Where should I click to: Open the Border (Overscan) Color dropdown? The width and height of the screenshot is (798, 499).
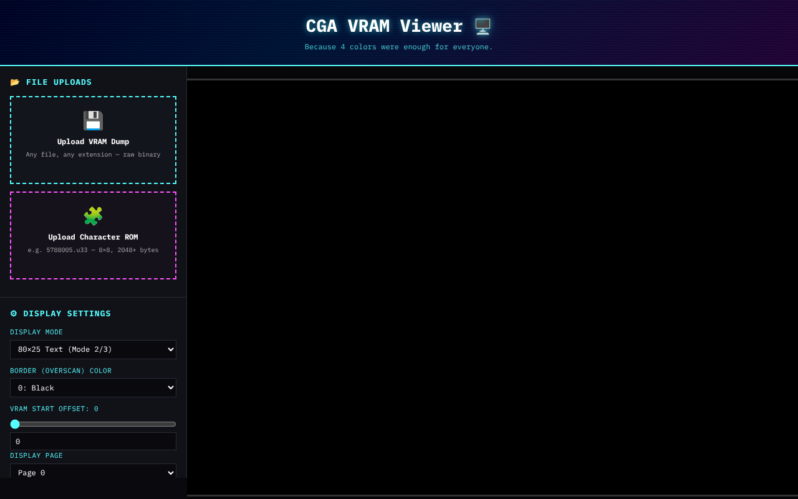(93, 388)
